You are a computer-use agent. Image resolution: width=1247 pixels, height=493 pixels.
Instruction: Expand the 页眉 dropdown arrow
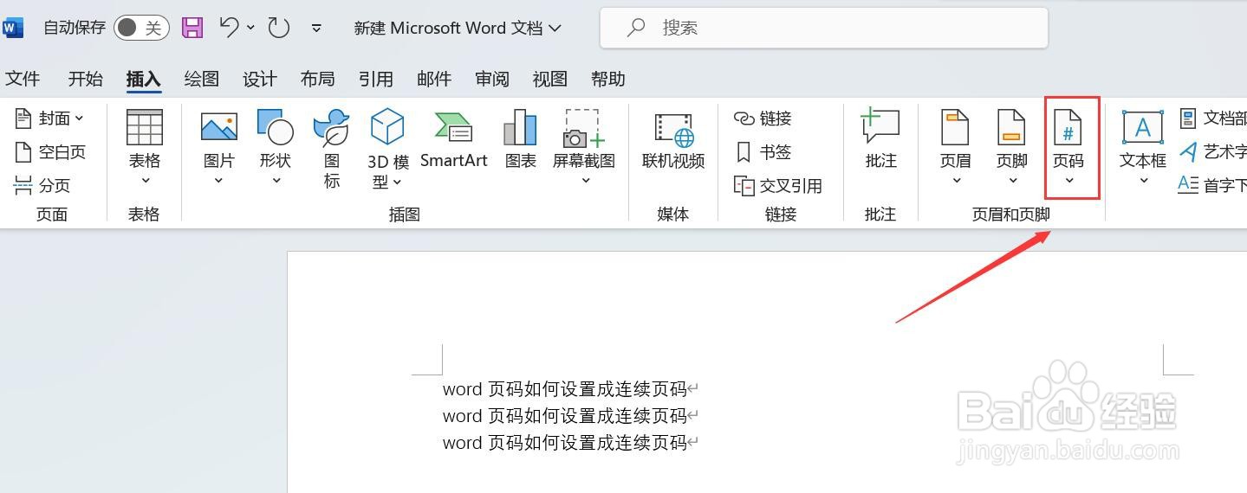coord(956,181)
